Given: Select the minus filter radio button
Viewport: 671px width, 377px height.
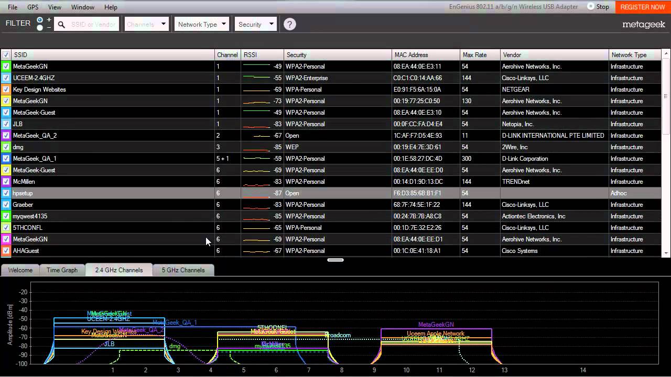Looking at the screenshot, I should click(40, 27).
